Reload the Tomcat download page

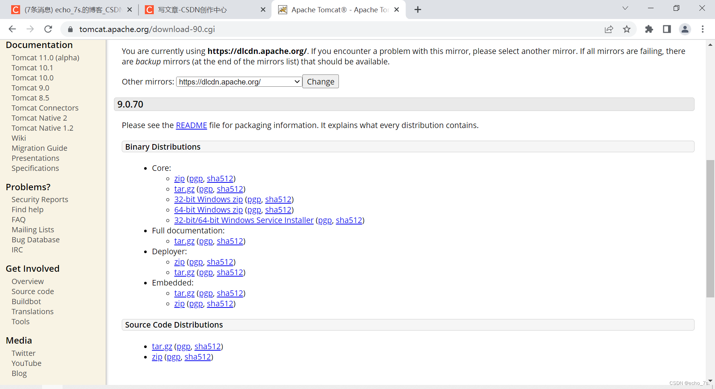coord(48,29)
